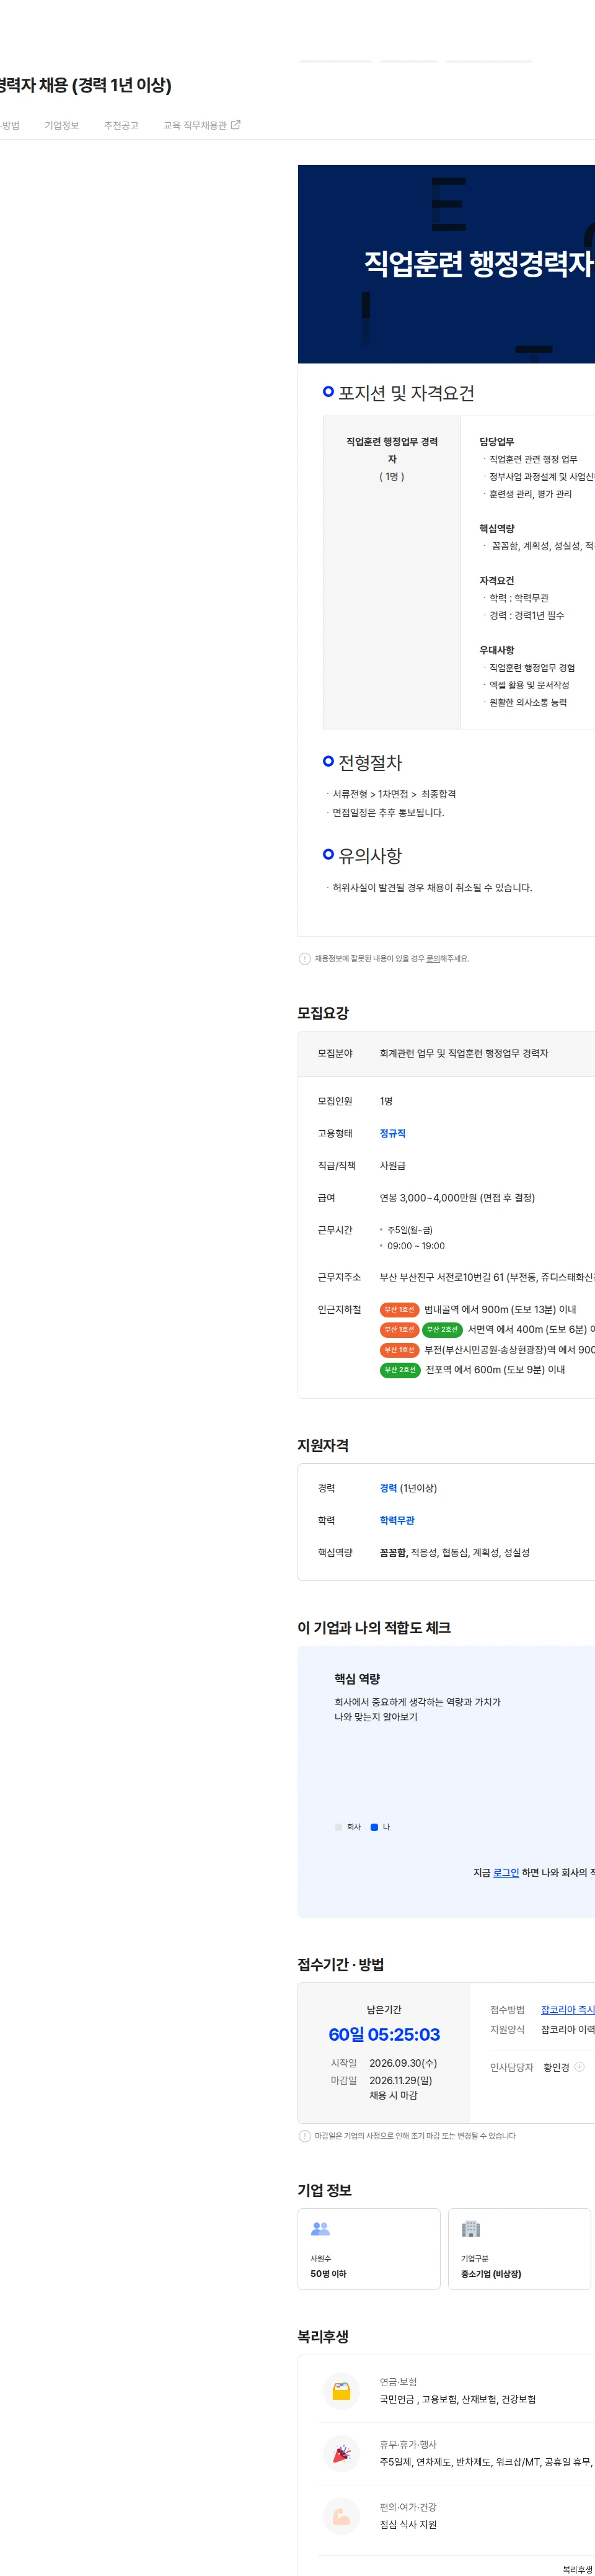Click the 휴무·휴가·행사 party popper icon
This screenshot has width=595, height=2576.
(x=341, y=2453)
